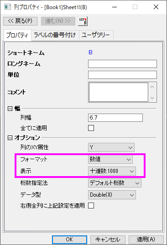Enable the 全てに適用 checkbox

91,128
